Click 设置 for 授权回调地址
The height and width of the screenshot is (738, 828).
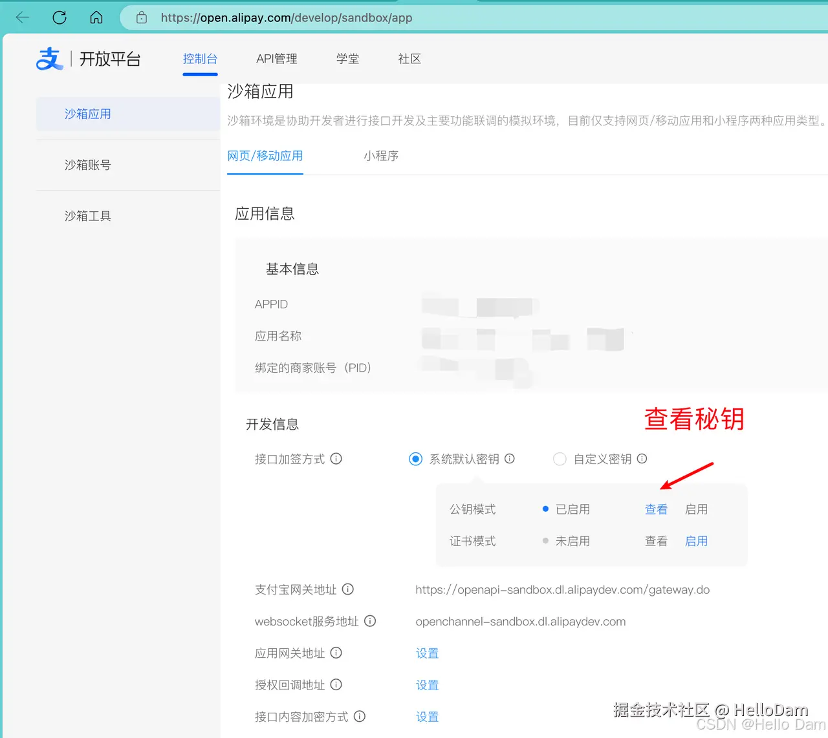tap(427, 684)
